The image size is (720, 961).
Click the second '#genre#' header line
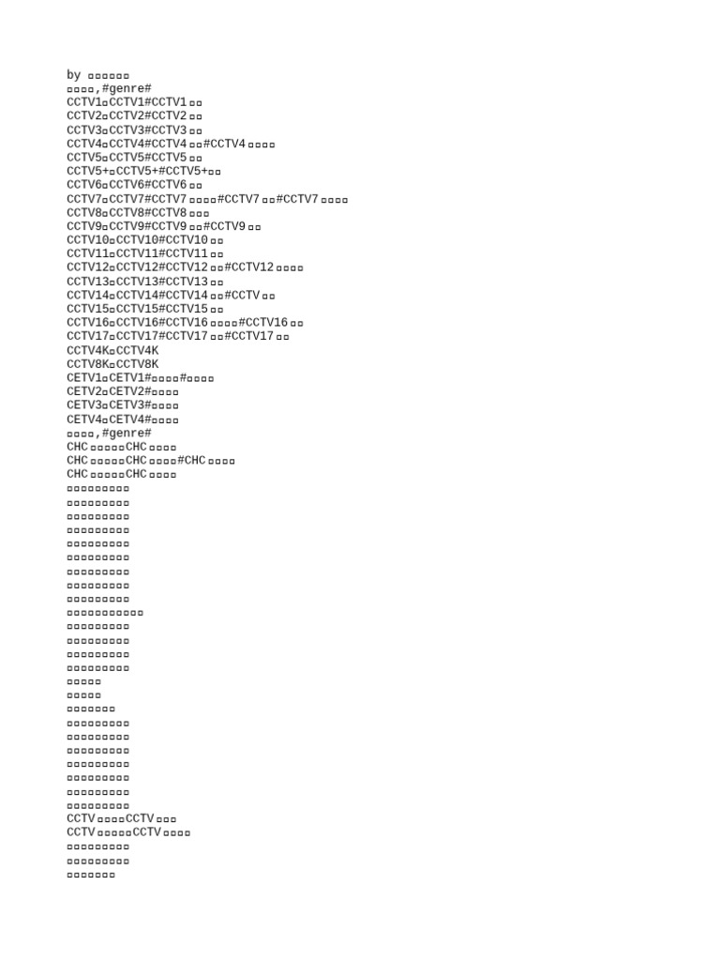coord(109,433)
